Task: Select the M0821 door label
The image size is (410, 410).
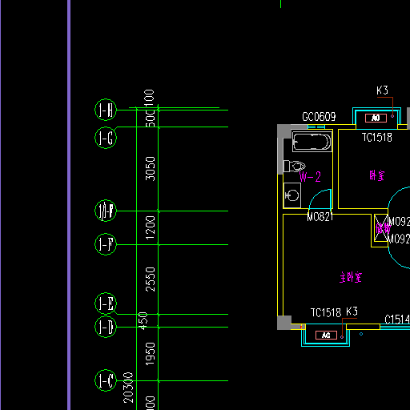Action: tap(320, 217)
